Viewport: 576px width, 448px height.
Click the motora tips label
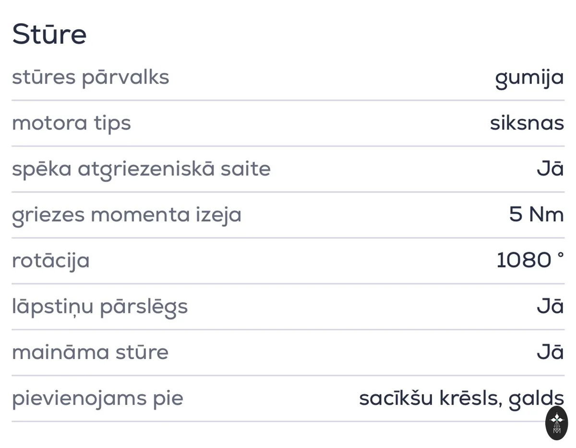click(x=72, y=123)
